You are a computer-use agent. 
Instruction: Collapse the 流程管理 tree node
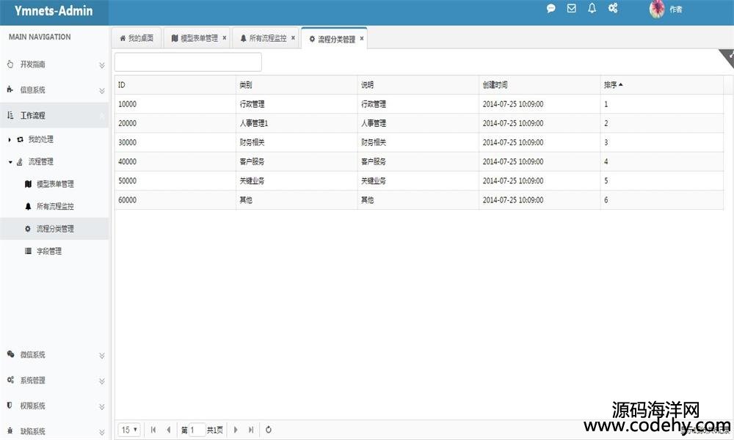click(x=10, y=162)
